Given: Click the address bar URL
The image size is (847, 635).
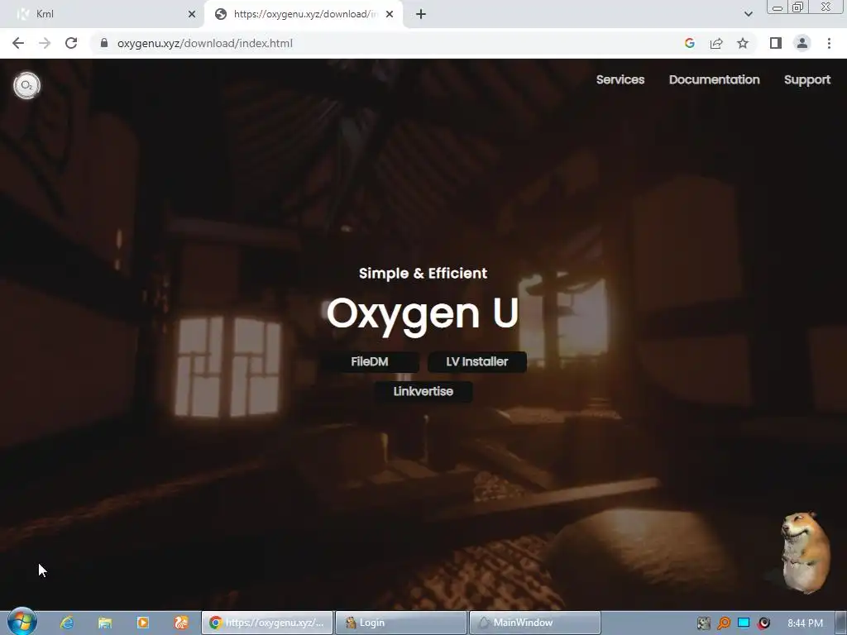Looking at the screenshot, I should point(205,43).
